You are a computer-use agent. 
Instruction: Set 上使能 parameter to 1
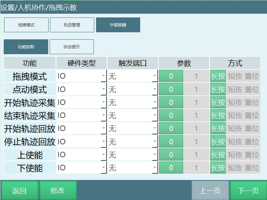196,155
